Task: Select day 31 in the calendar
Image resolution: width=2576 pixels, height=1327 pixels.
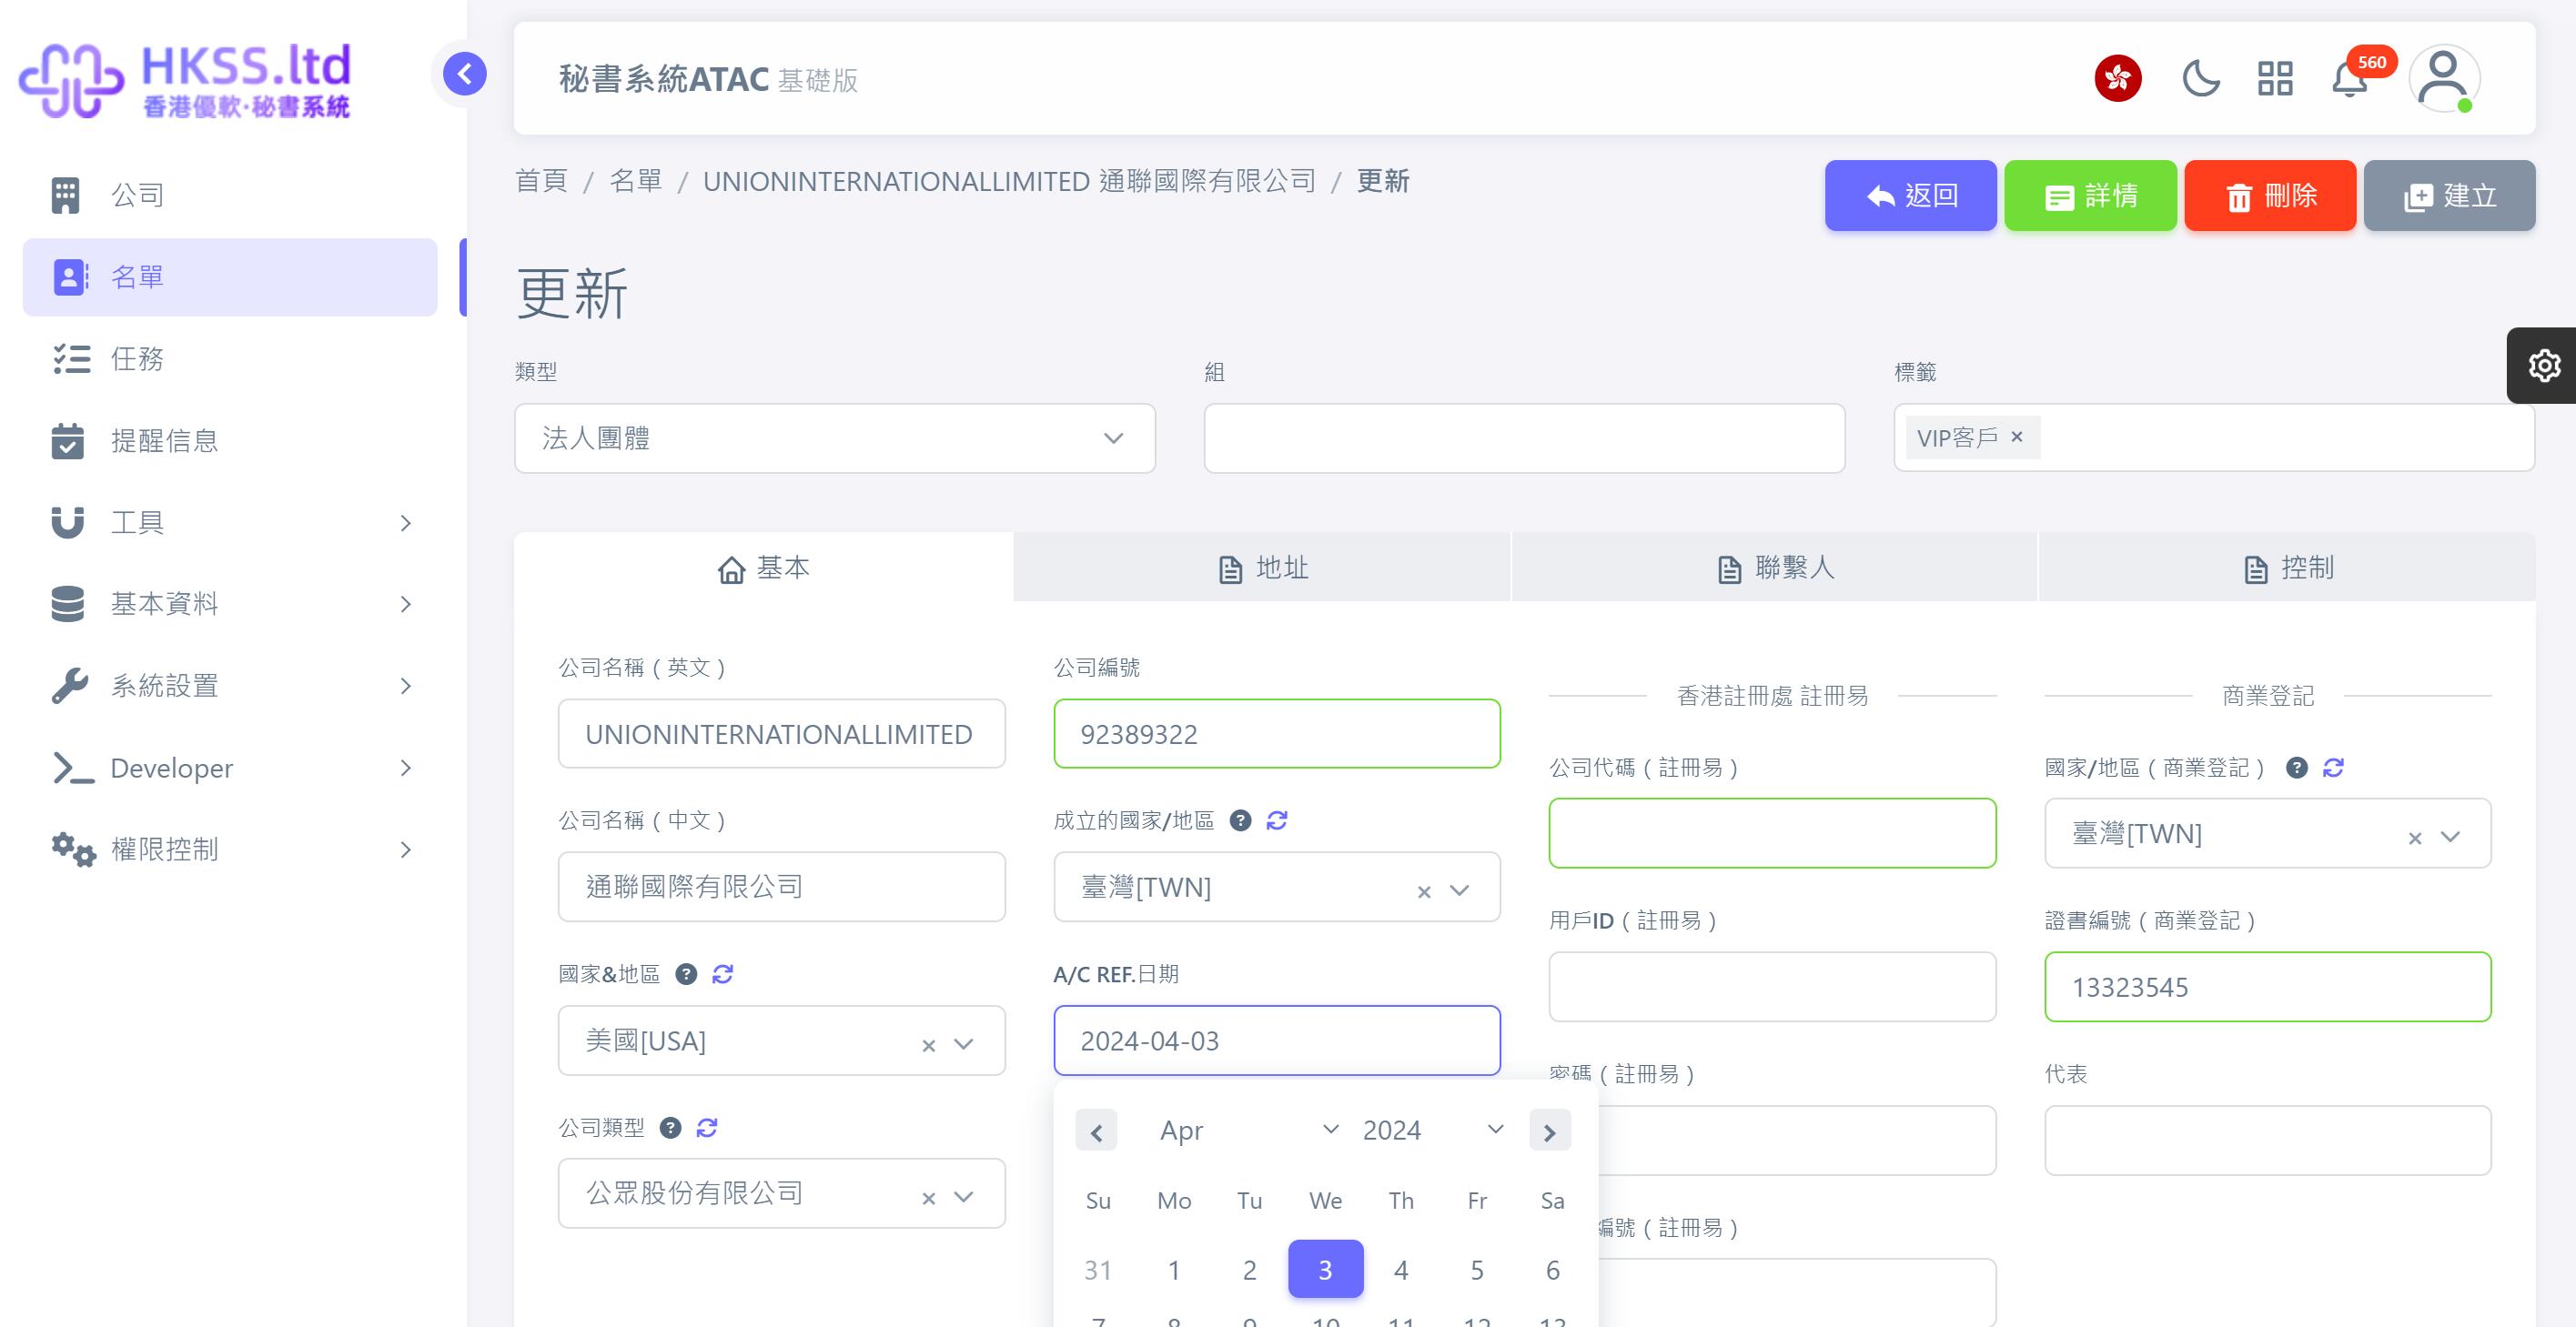Action: point(1098,1270)
